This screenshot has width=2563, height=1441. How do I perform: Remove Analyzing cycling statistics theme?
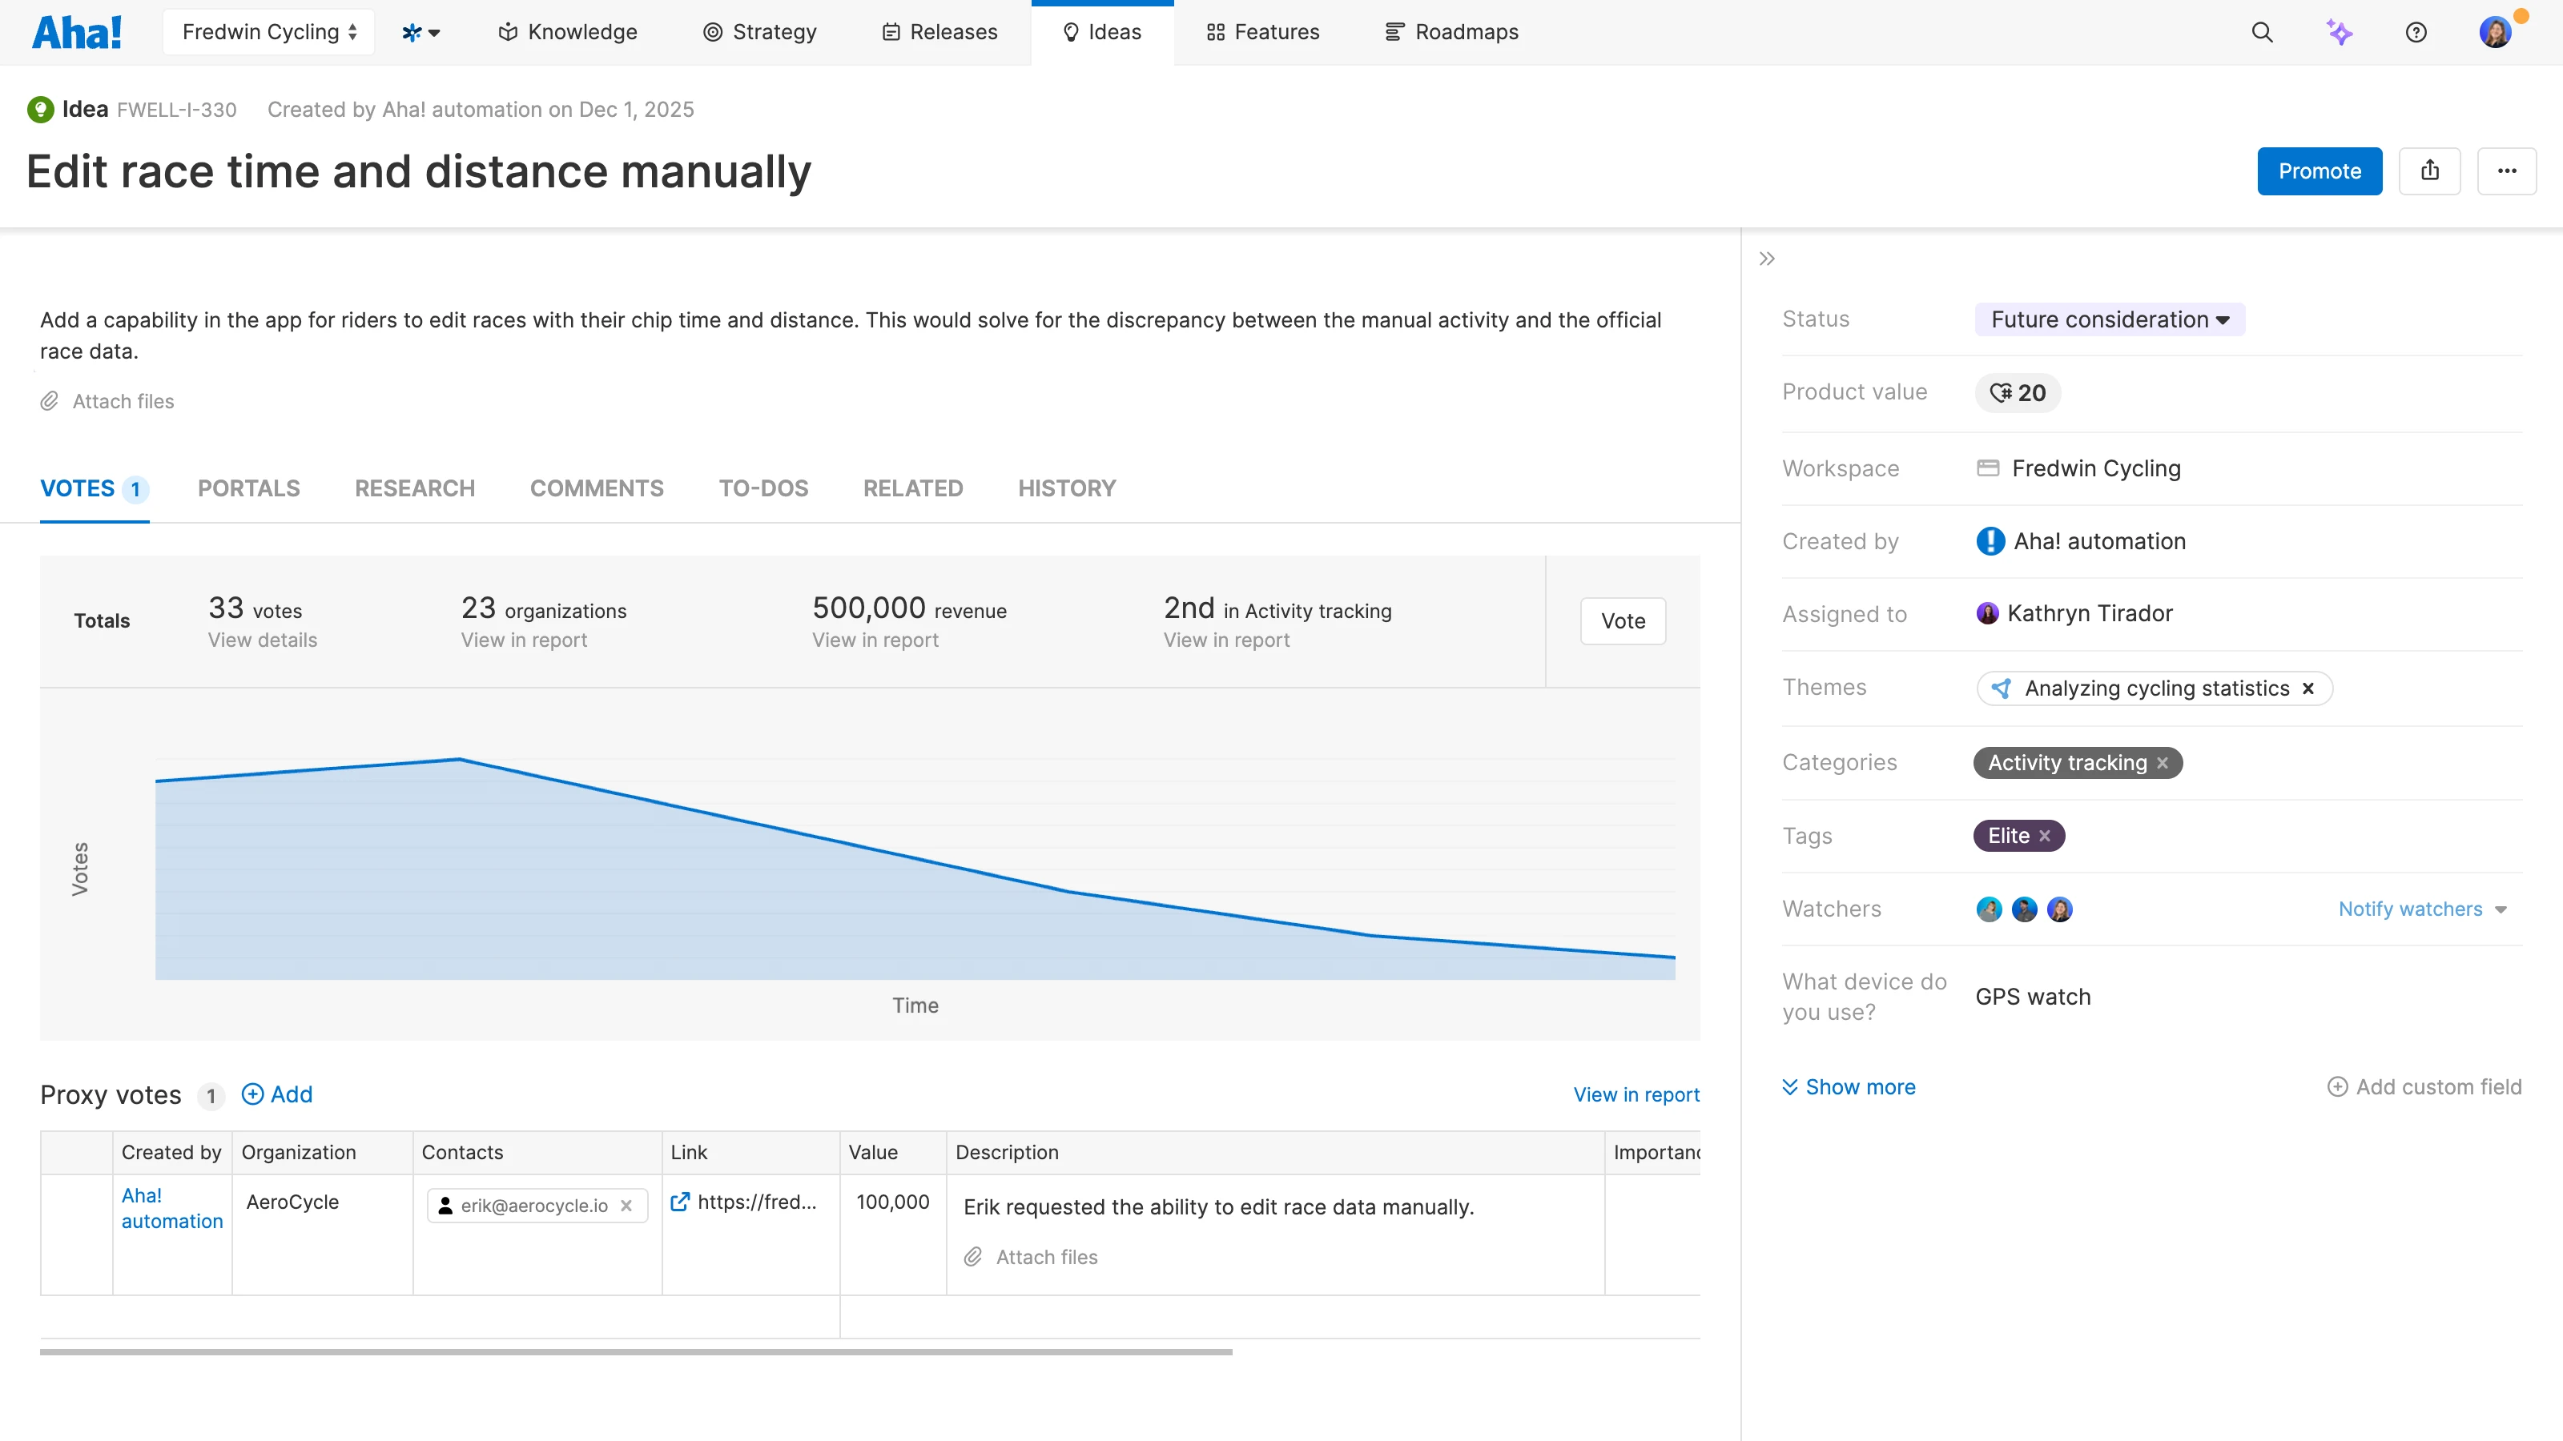point(2308,688)
